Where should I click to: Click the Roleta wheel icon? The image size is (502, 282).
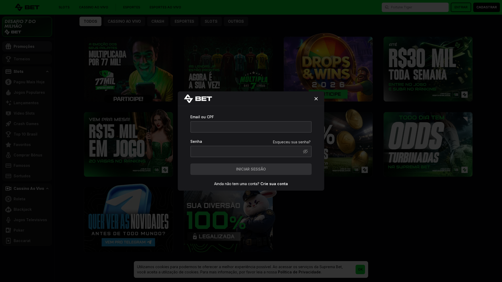click(8, 199)
